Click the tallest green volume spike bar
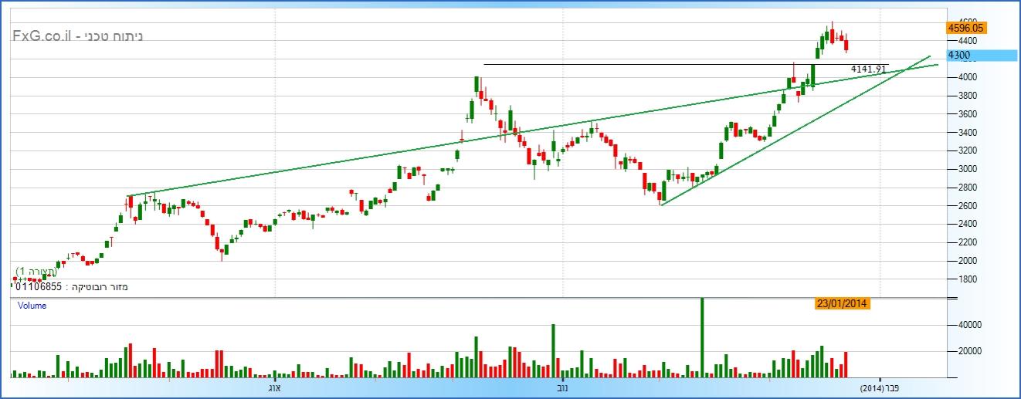 pos(702,340)
